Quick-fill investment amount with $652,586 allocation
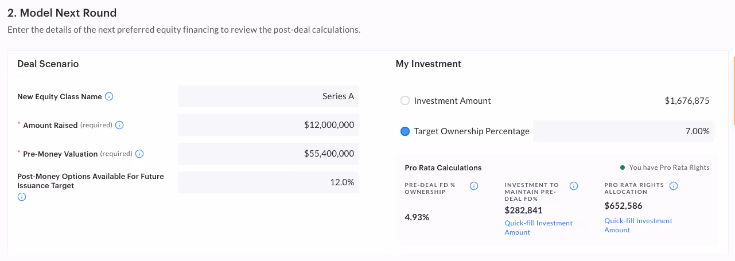735x261 pixels. (638, 225)
